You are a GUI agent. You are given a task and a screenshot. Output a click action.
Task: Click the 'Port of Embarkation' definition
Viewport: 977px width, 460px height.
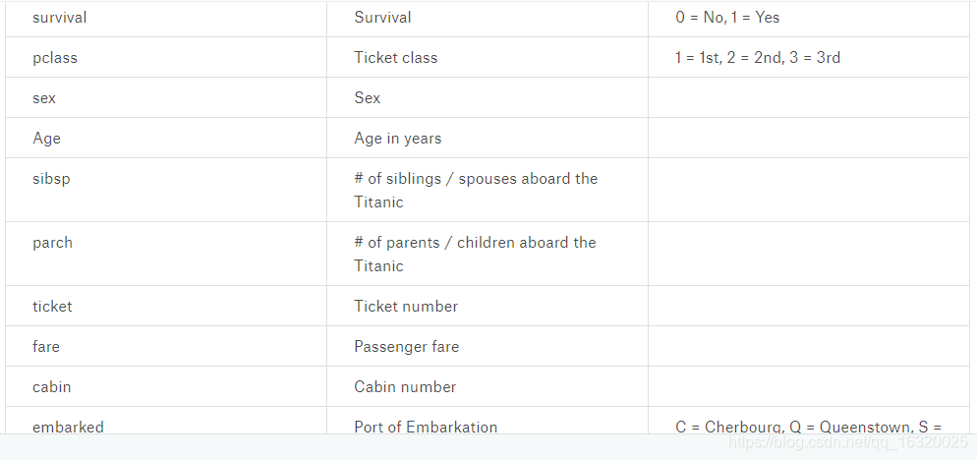pos(426,427)
